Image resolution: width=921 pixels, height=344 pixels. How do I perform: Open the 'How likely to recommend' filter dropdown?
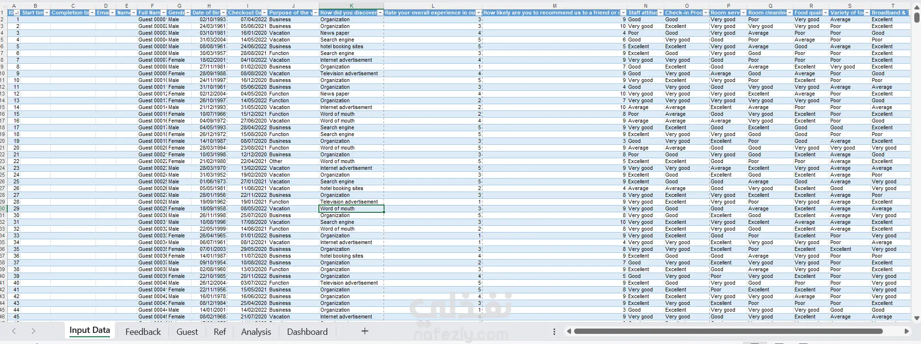click(623, 13)
